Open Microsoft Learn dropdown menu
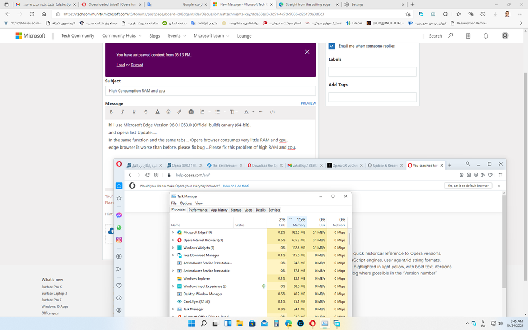This screenshot has width=528, height=330. (x=211, y=35)
